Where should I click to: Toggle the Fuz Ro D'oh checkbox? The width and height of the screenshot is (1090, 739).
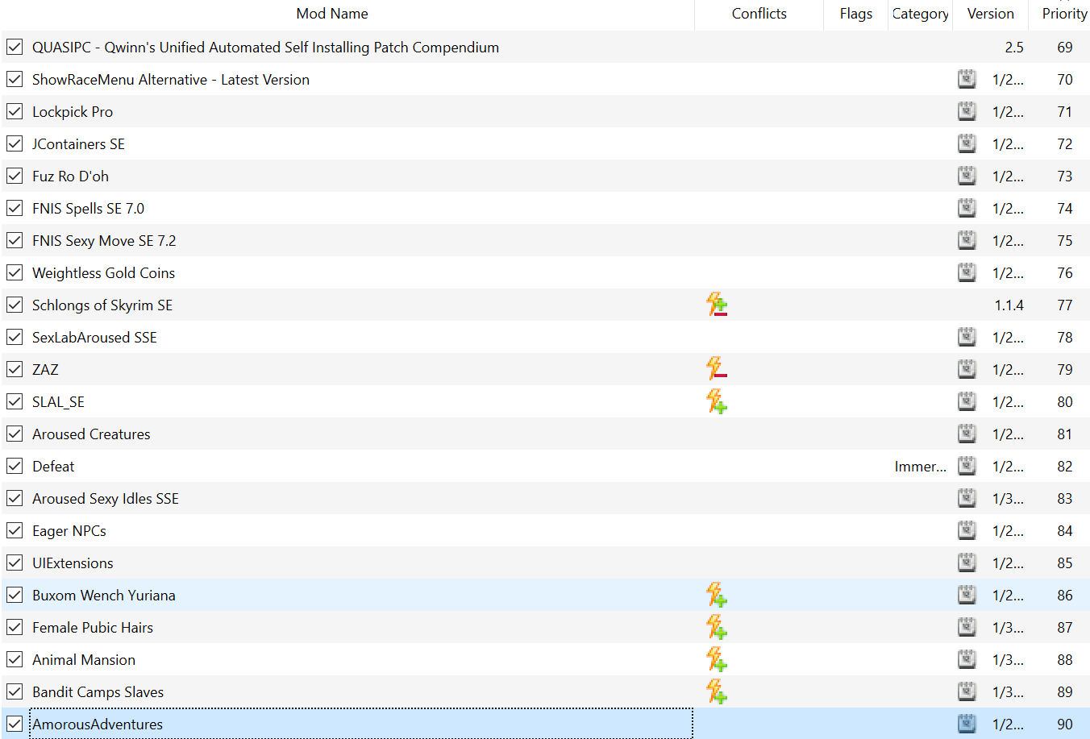point(15,176)
